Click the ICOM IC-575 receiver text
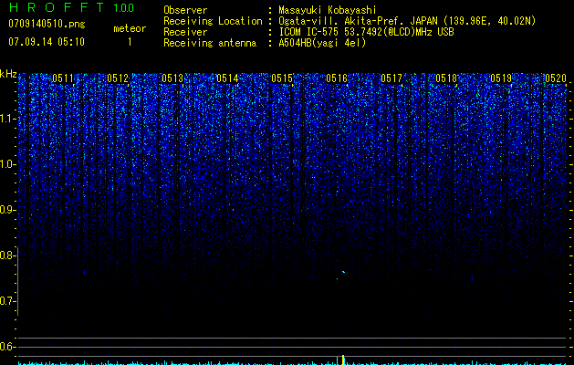574x365 pixels. point(366,32)
